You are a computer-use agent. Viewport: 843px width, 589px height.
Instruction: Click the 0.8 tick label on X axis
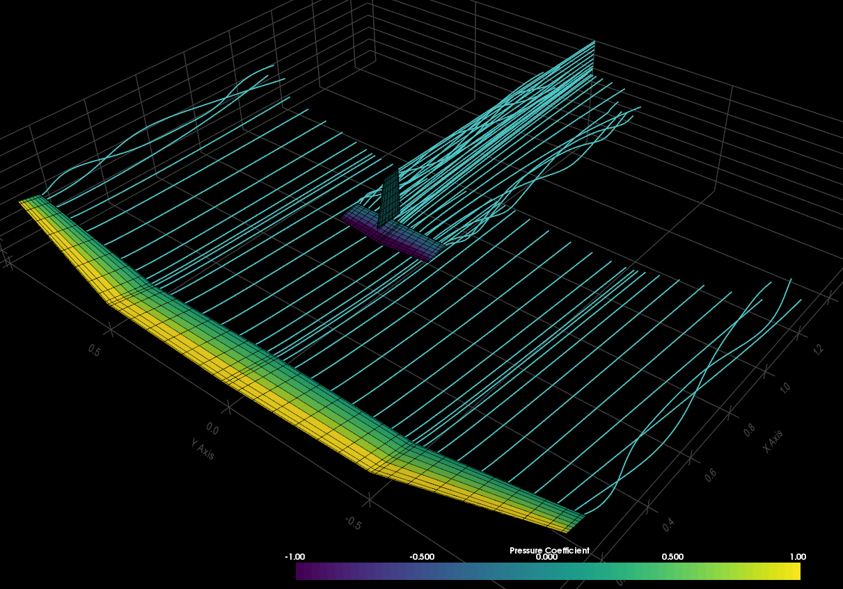(x=750, y=430)
